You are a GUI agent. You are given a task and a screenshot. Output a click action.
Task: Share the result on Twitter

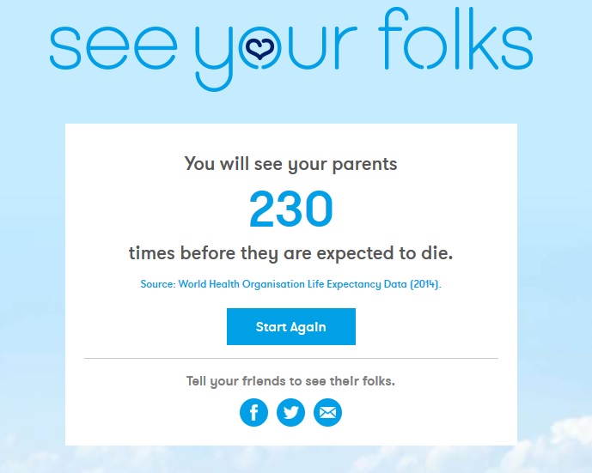point(291,413)
